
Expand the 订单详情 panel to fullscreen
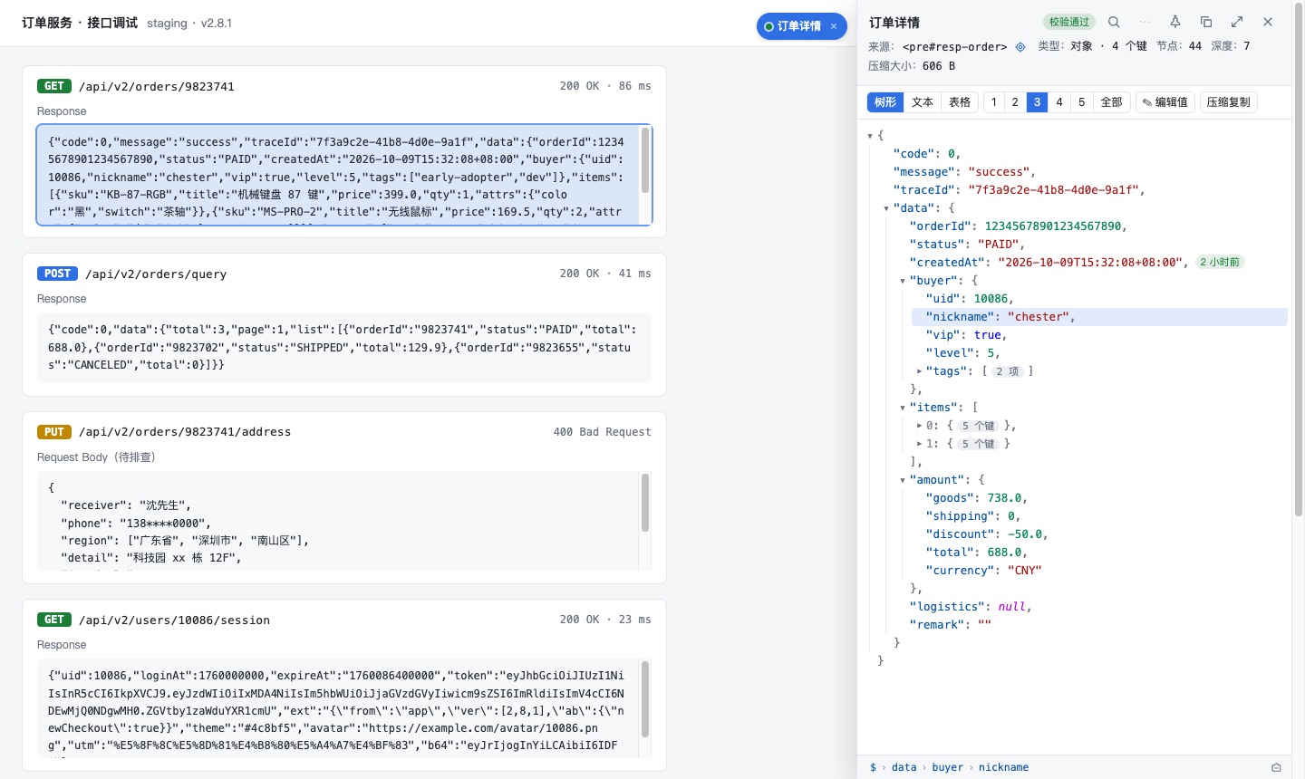coord(1237,22)
